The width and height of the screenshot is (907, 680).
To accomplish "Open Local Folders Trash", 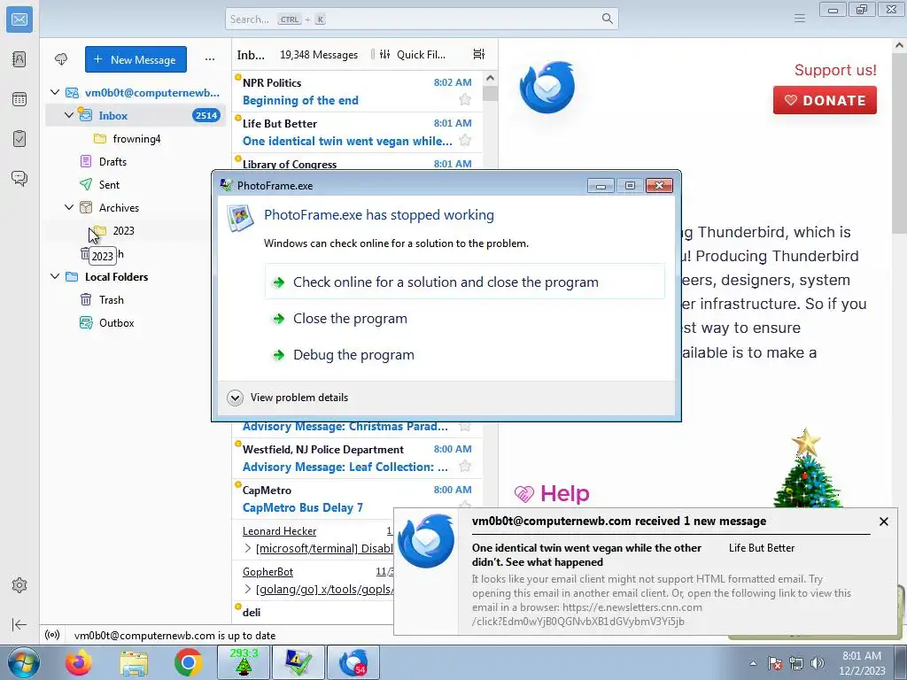I will pos(111,299).
